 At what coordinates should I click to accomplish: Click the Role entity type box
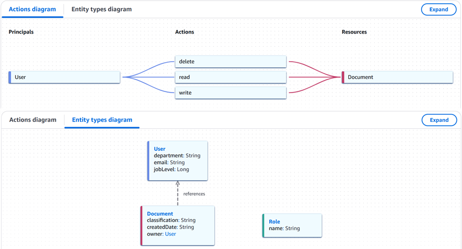click(x=291, y=225)
